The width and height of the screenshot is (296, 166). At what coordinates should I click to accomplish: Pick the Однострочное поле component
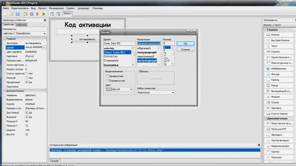point(279,57)
